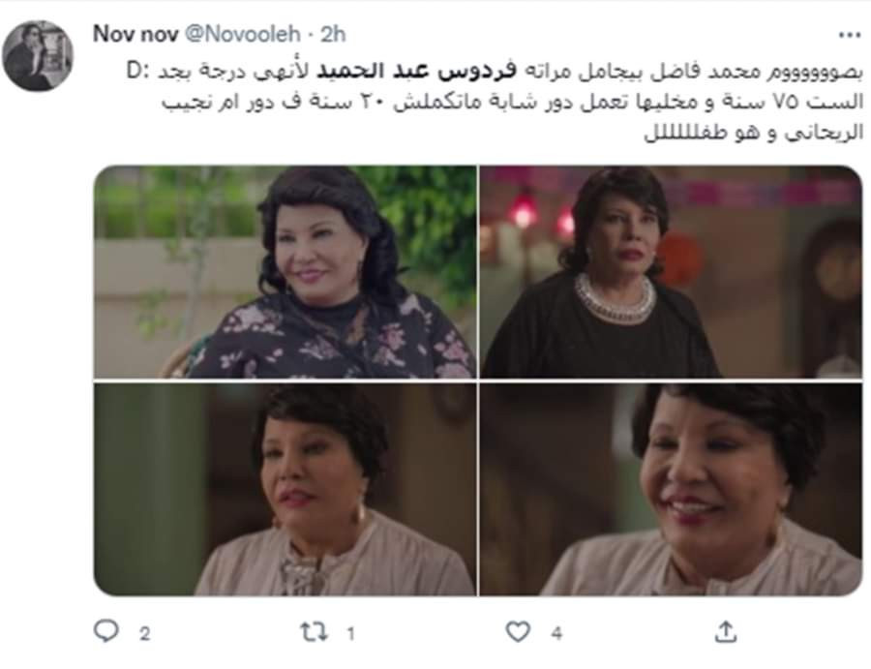871x669 pixels.
Task: Click the bold name فردوس عبد الحميد
Action: click(x=416, y=73)
